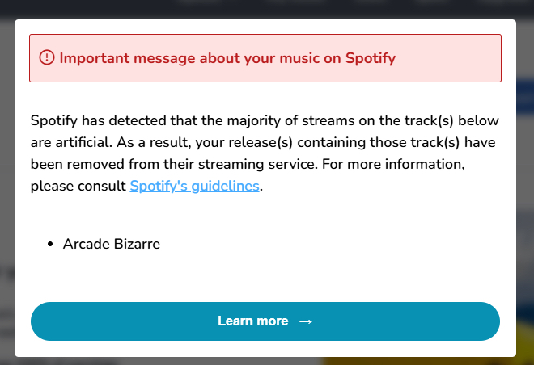Click the words "please consult" before the link
Screen dimensions: 534x365
tap(78, 186)
